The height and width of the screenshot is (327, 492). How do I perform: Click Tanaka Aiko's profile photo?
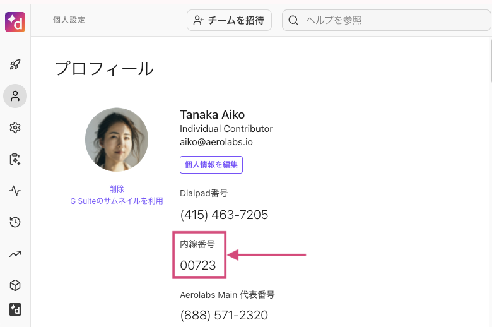(x=117, y=140)
